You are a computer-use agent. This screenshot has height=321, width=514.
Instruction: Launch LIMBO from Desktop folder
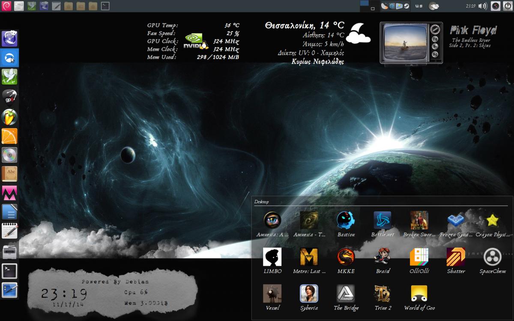click(x=272, y=261)
